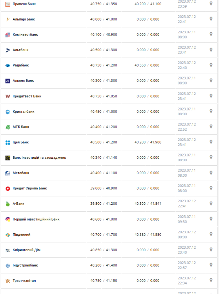Click the Кредитвест Банк W logo

(8, 96)
